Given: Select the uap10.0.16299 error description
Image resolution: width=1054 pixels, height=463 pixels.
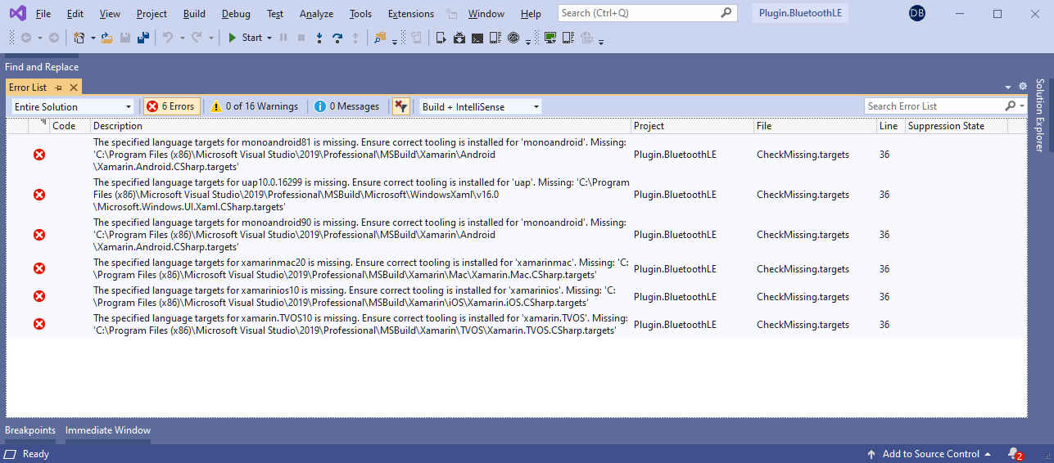Looking at the screenshot, I should coord(361,195).
